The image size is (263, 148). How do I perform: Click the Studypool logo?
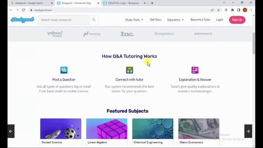(x=22, y=20)
